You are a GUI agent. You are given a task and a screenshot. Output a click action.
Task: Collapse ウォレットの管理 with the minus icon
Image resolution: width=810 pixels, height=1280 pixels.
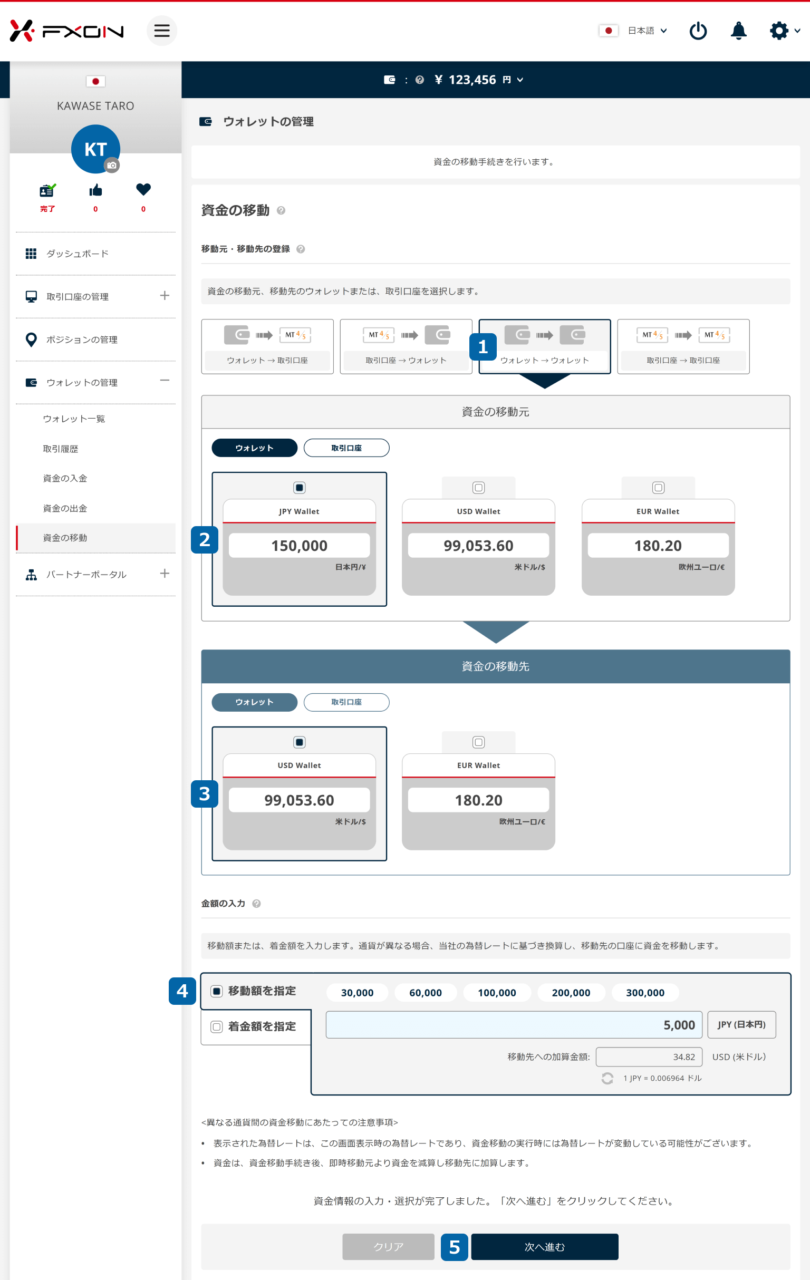point(165,381)
